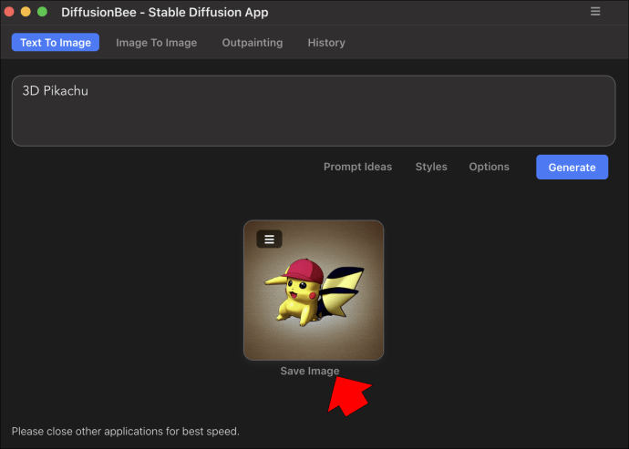Viewport: 629px width, 449px height.
Task: Place cursor on the '3D Pikachu' prompt text
Action: point(56,91)
